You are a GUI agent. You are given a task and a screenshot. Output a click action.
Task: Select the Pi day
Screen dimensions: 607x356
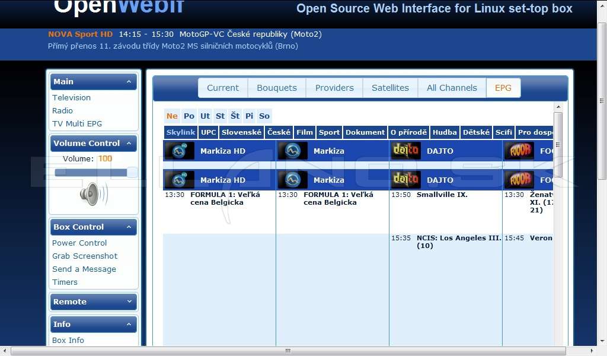(250, 116)
